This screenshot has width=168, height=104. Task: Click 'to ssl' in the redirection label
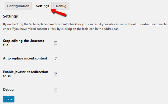tap(8, 76)
